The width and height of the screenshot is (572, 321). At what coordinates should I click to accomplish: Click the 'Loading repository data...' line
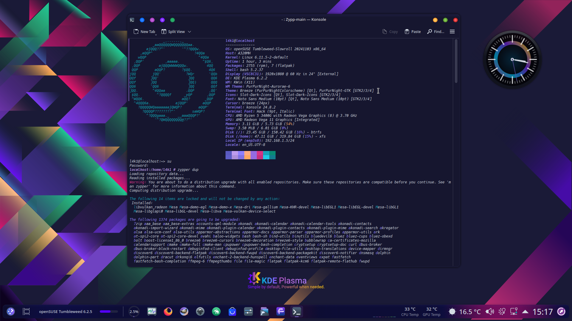coord(156,174)
